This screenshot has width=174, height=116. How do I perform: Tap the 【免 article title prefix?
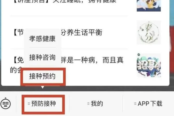coord(19,60)
